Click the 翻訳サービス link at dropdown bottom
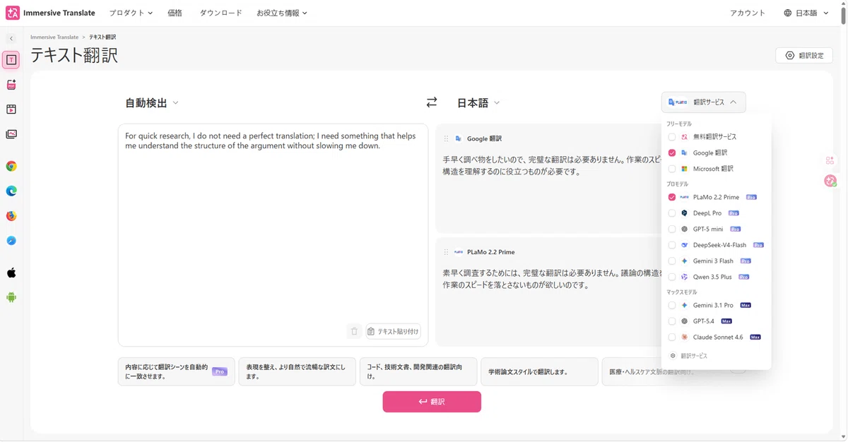The image size is (848, 442). [694, 356]
